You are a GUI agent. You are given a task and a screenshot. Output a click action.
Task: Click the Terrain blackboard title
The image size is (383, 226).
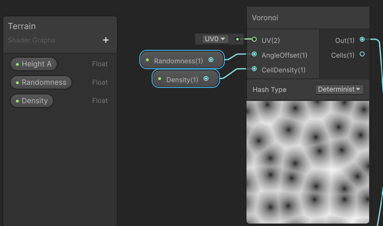click(x=22, y=26)
